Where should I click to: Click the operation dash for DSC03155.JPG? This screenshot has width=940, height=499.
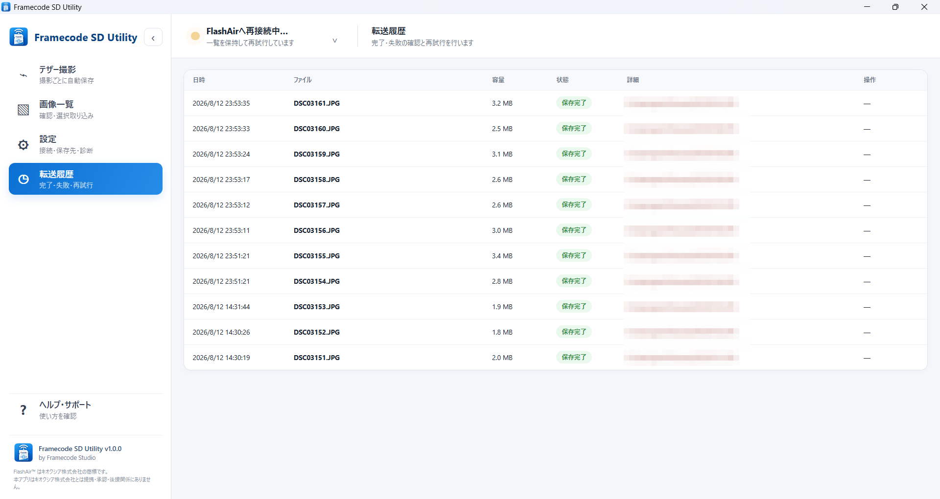pos(867,256)
